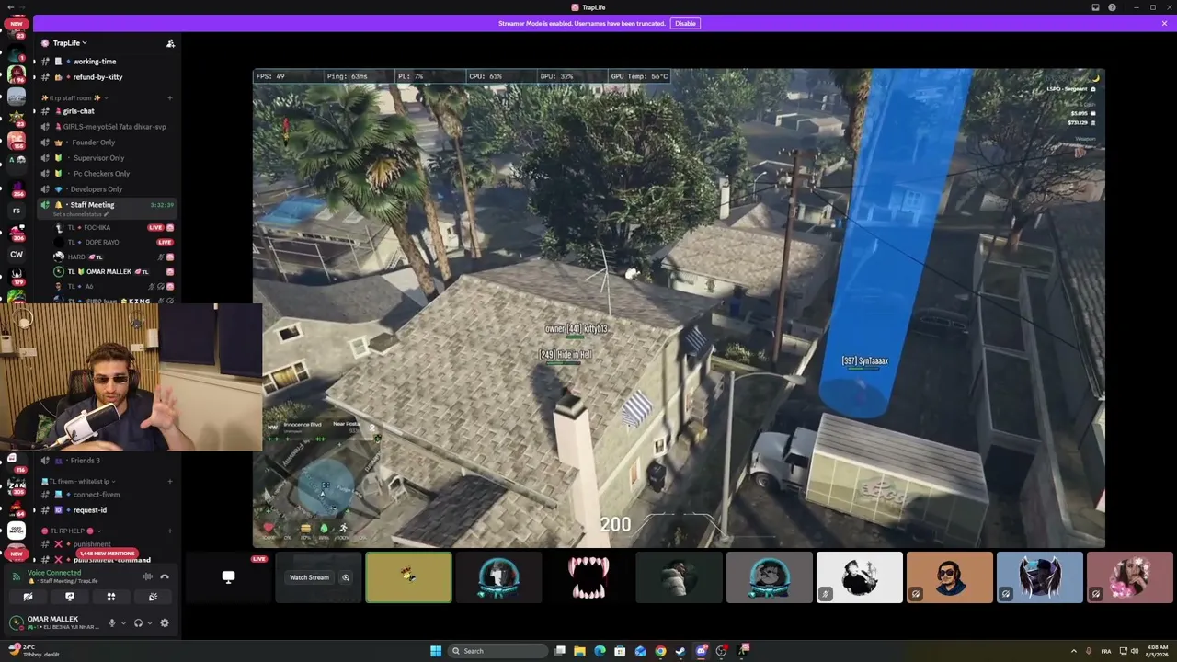Open headphone output options arrow
The height and width of the screenshot is (662, 1177).
[x=149, y=623]
